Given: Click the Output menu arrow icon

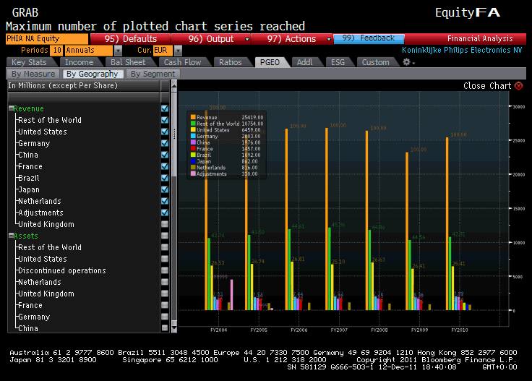Looking at the screenshot, I should tap(247, 39).
